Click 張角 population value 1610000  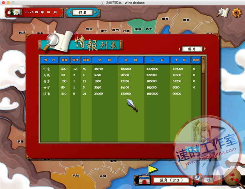tap(152, 94)
